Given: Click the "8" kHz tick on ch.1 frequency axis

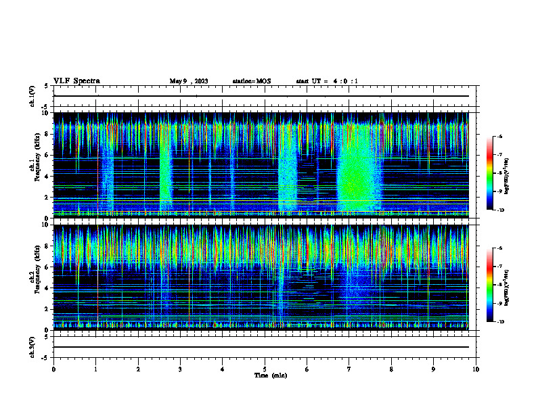Looking at the screenshot, I should pyautogui.click(x=47, y=134).
